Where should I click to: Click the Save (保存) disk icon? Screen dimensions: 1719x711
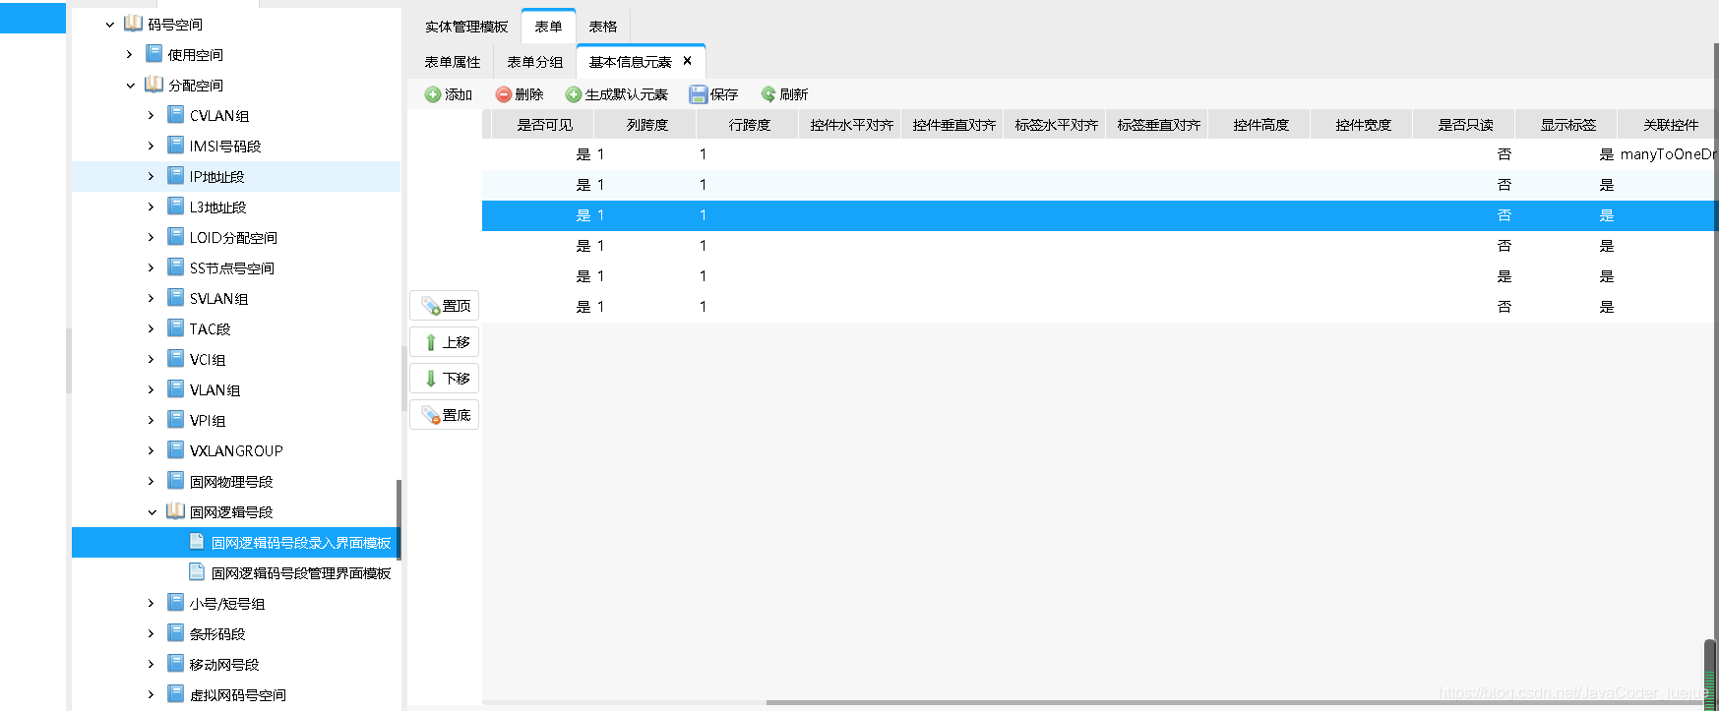699,94
